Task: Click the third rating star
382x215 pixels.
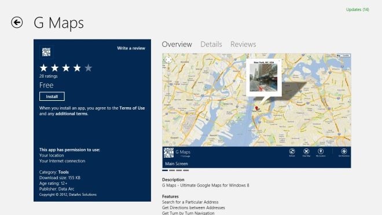Action: coord(66,68)
